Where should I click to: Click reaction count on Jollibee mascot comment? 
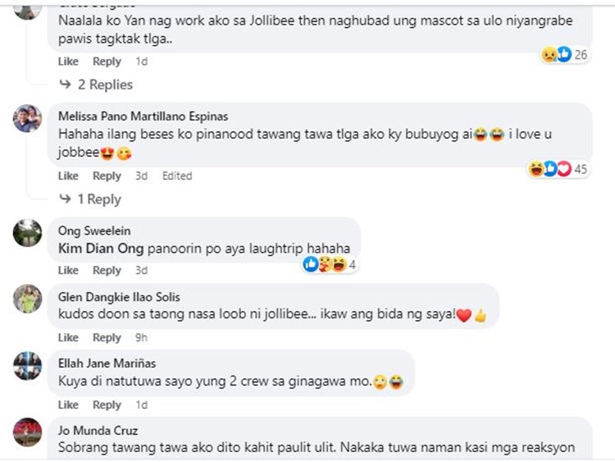point(581,55)
